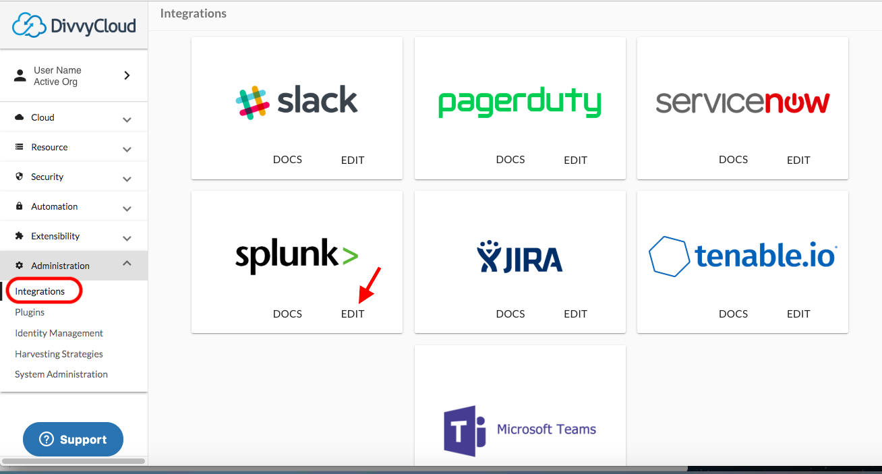Open Harvesting Strategies under Administration

[x=59, y=354]
